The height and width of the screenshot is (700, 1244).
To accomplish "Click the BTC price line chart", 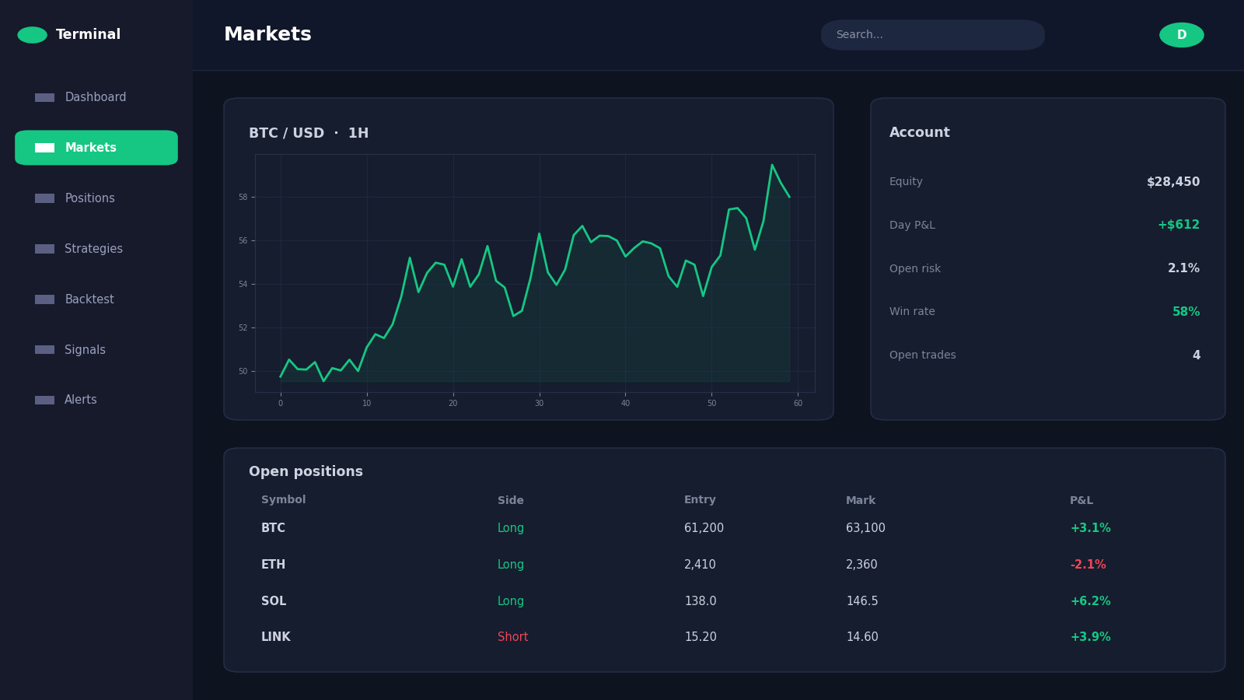I will pos(535,273).
